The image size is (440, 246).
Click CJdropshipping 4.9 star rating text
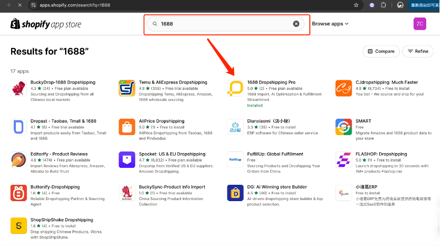pyautogui.click(x=368, y=89)
